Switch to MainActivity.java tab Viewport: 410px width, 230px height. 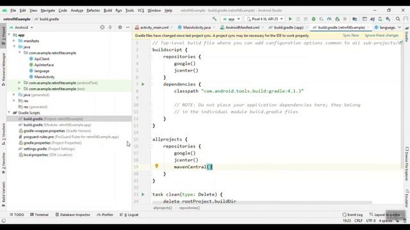point(197,27)
